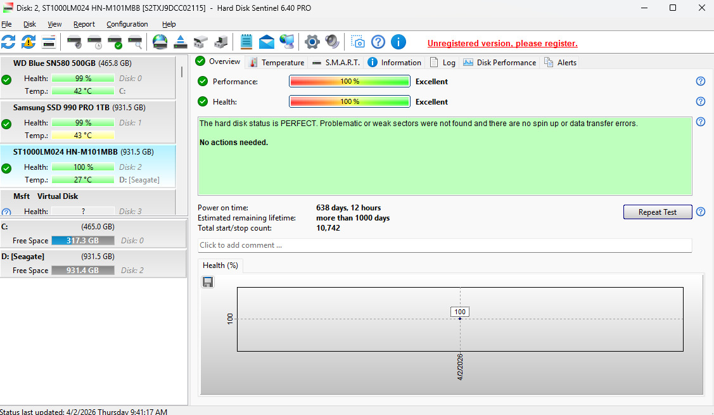This screenshot has height=415, width=714.
Task: Click the disk with green checkmark icon
Action: pos(115,42)
